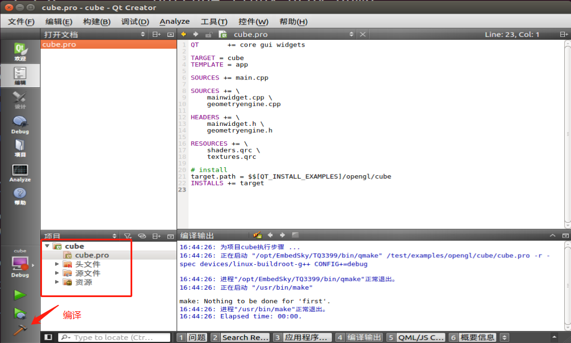Split the editor view
571x343 pixels.
pos(564,34)
